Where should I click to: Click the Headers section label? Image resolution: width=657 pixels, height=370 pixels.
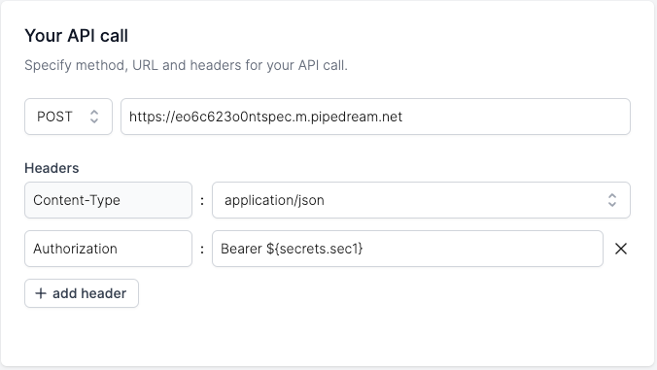pyautogui.click(x=52, y=168)
